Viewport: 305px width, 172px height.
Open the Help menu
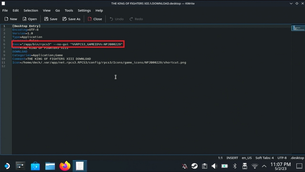[x=99, y=10]
